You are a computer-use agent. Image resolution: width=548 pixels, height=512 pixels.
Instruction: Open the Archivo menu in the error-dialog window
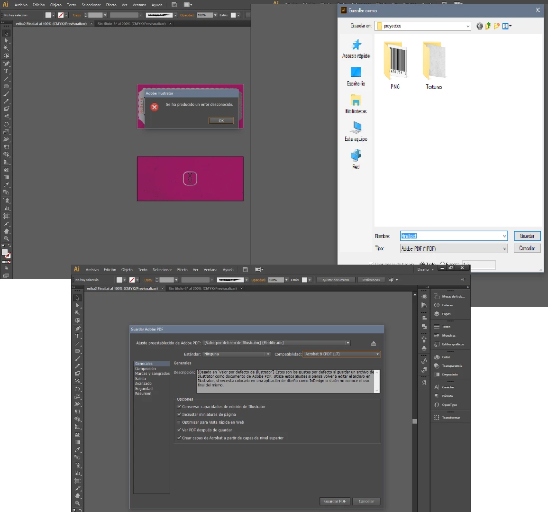pos(21,5)
